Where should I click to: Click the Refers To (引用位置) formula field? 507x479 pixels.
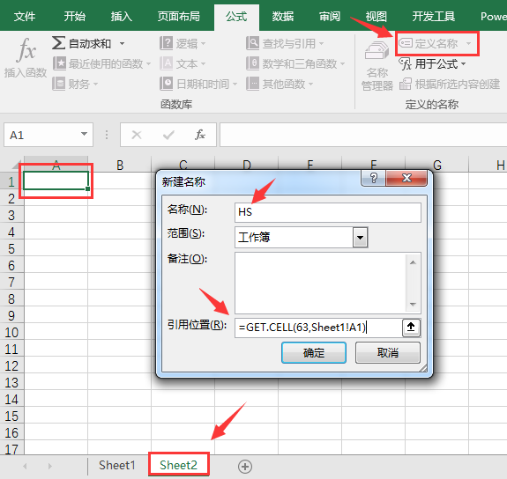click(318, 328)
